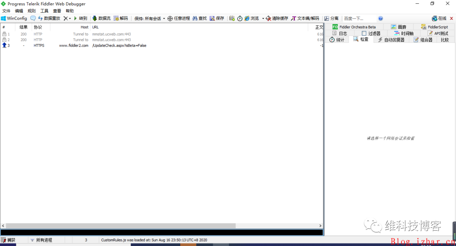456x246 pixels.
Task: Open the 查看 menu
Action: tap(57, 11)
